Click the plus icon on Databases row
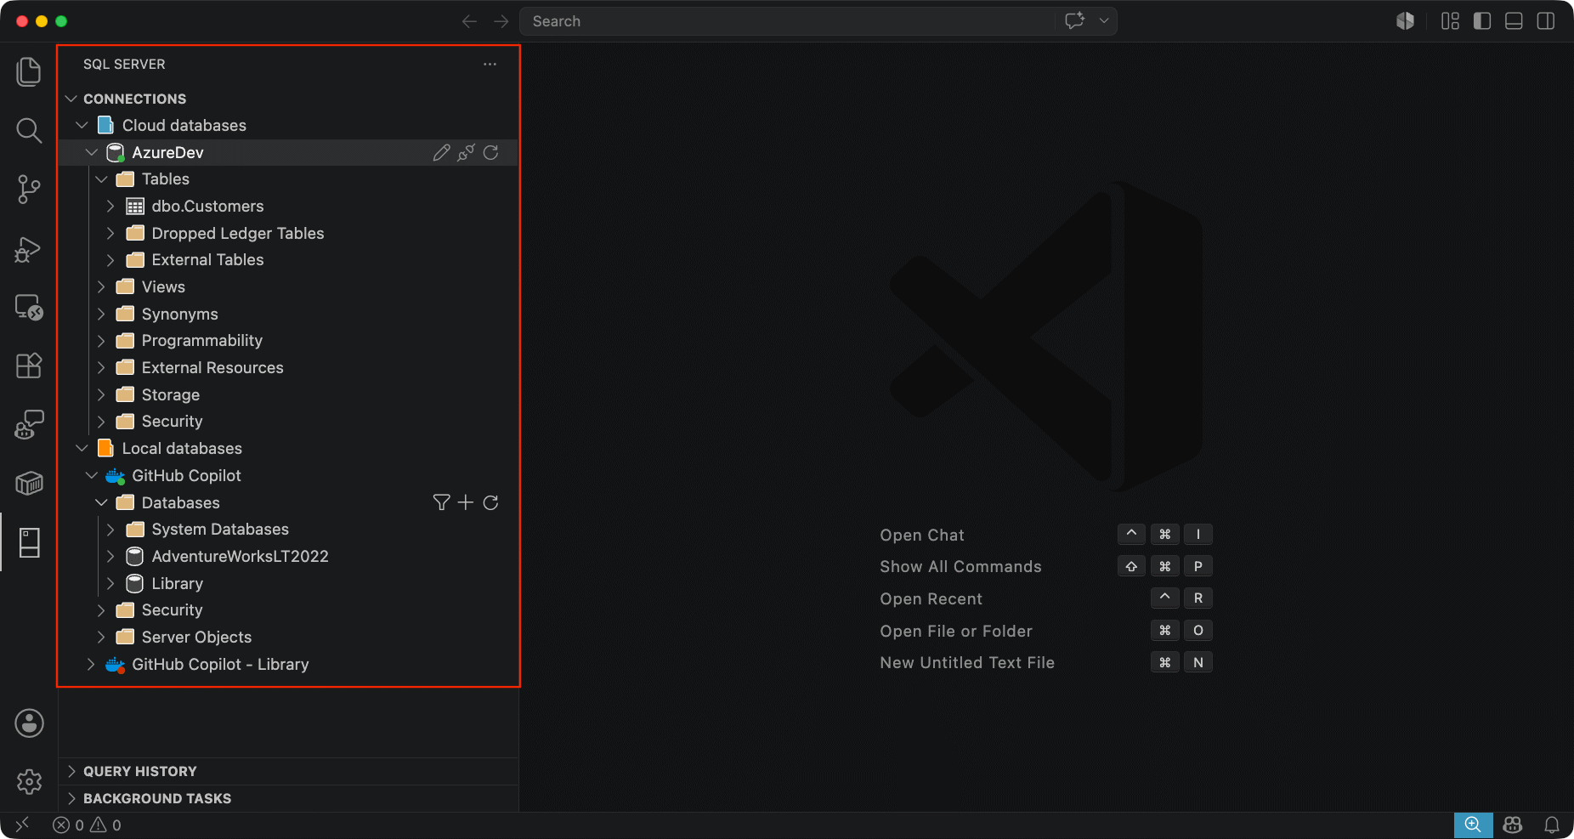1574x839 pixels. pyautogui.click(x=466, y=502)
